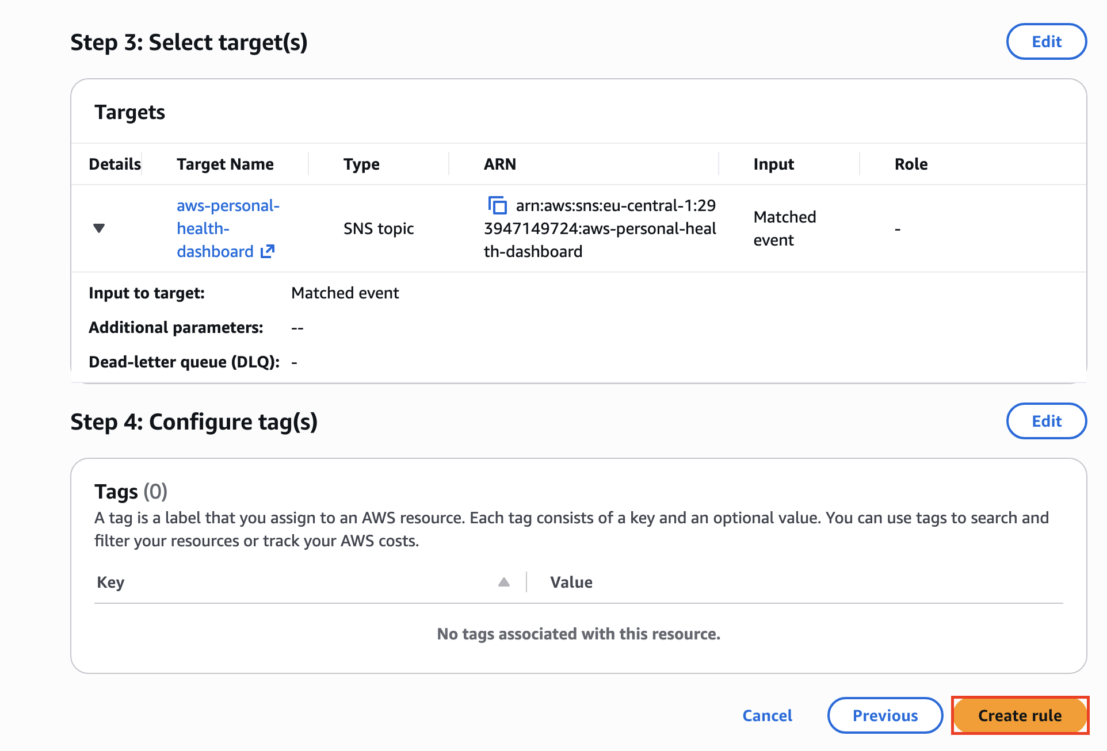
Task: Select the Input column header
Action: pyautogui.click(x=773, y=164)
